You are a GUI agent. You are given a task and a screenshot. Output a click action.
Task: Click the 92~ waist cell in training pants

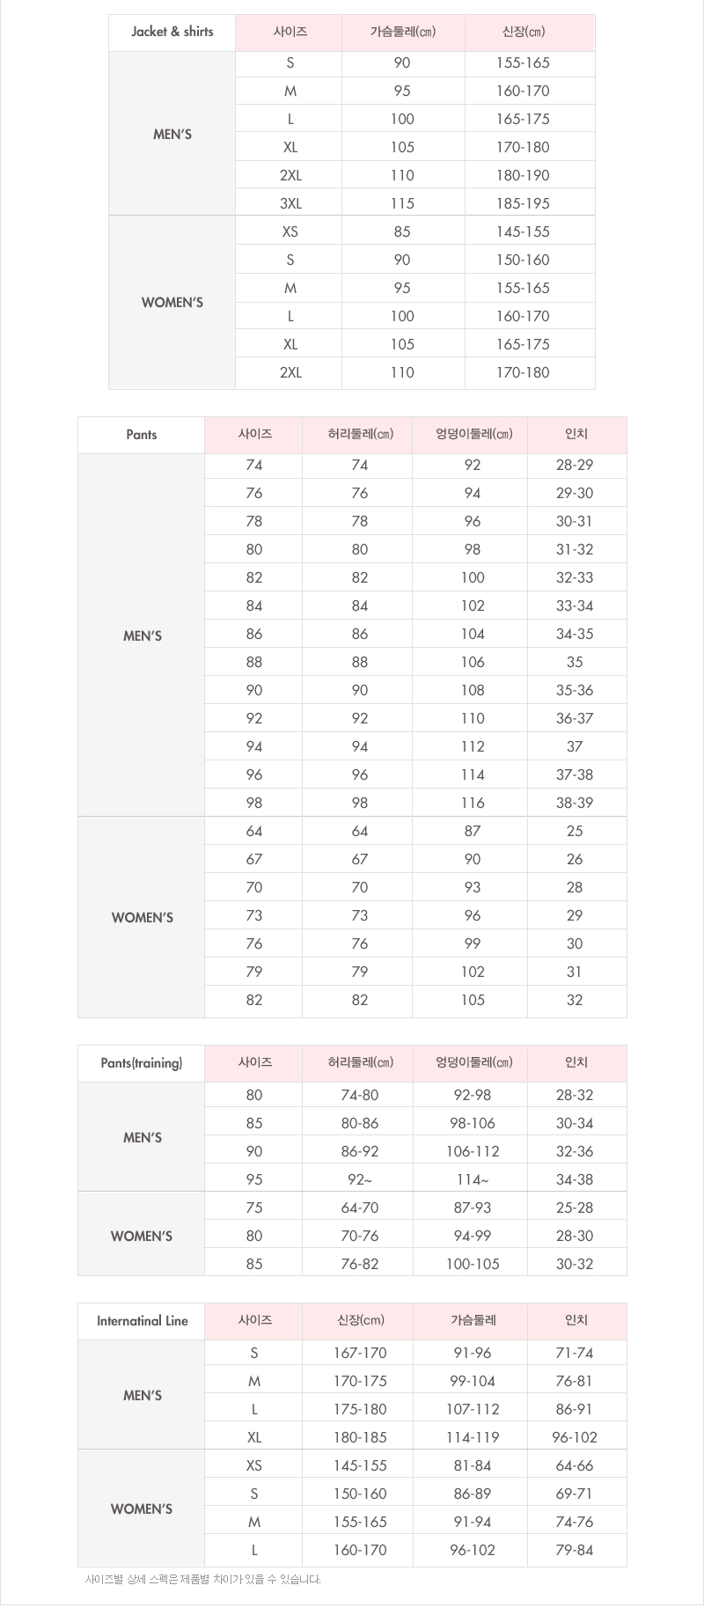click(360, 1179)
